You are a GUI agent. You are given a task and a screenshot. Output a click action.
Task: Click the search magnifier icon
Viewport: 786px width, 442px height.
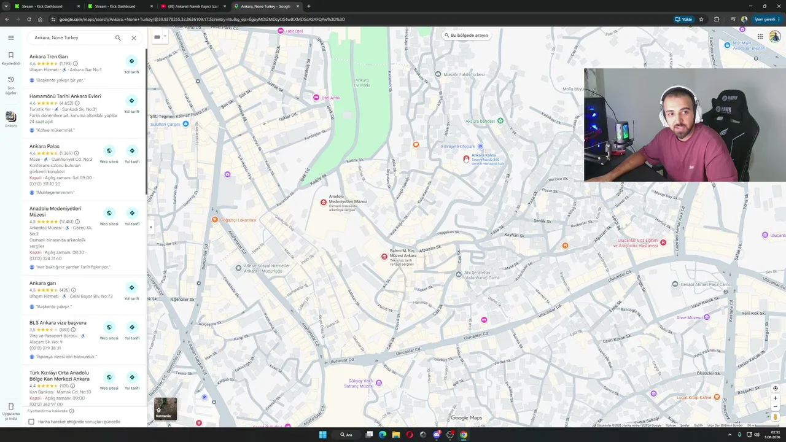(118, 37)
